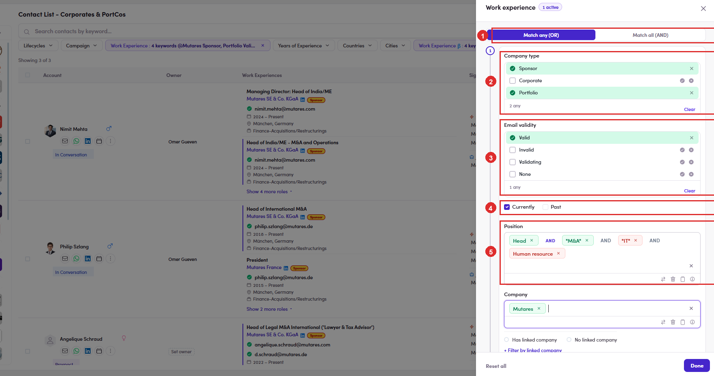Screen dimensions: 714x376
Task: Click the clipboard icon under the Company field
Action: click(x=683, y=322)
